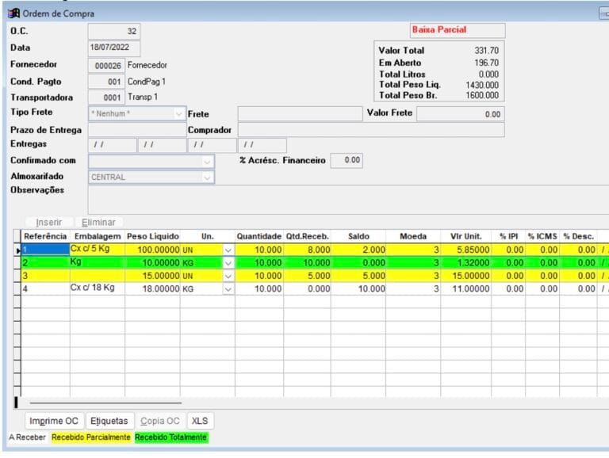Image resolution: width=609 pixels, height=458 pixels.
Task: Click Saldo cell 2.000
Action: click(358, 250)
